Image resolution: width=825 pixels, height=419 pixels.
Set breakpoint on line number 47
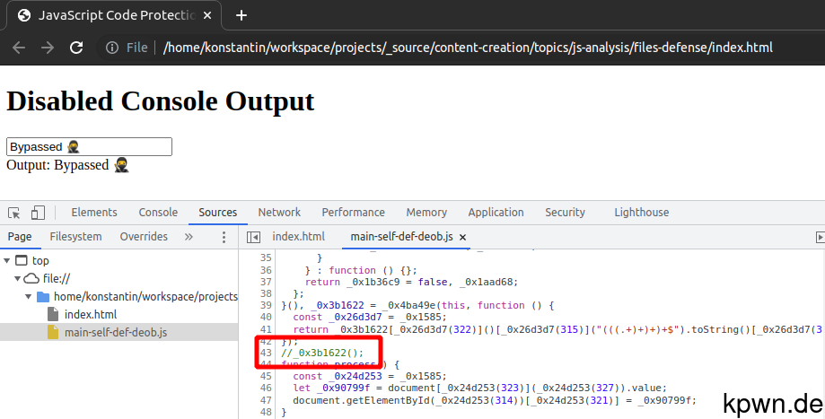click(266, 400)
